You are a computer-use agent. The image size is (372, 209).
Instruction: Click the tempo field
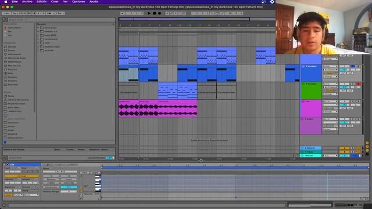click(x=23, y=13)
